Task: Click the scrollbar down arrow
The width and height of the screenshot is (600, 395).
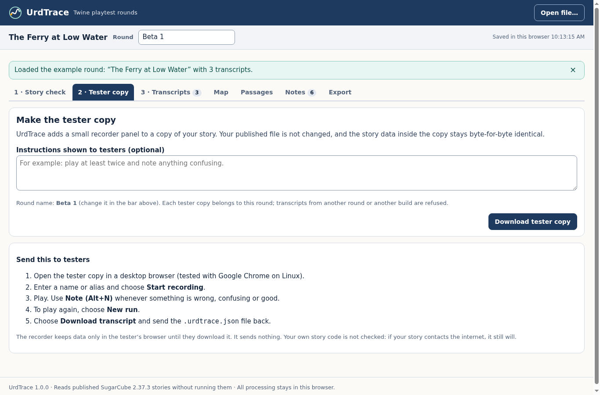Action: [x=596, y=391]
